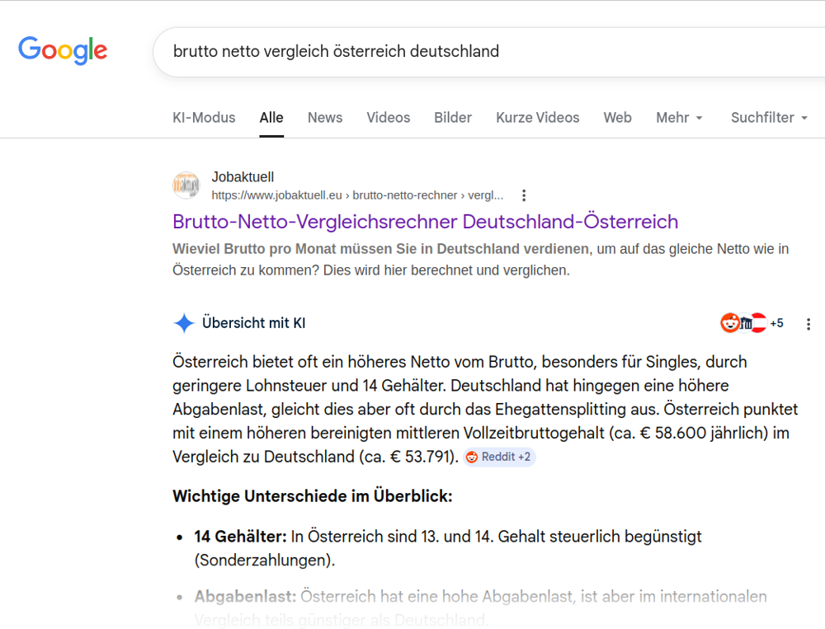This screenshot has width=825, height=629.
Task: Open the +5 source icons cluster
Action: [x=752, y=323]
